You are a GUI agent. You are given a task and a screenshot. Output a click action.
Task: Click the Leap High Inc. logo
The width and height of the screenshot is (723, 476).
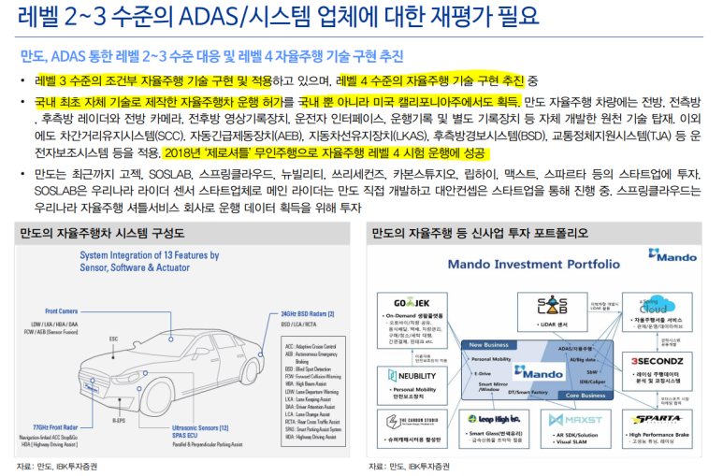coord(493,419)
